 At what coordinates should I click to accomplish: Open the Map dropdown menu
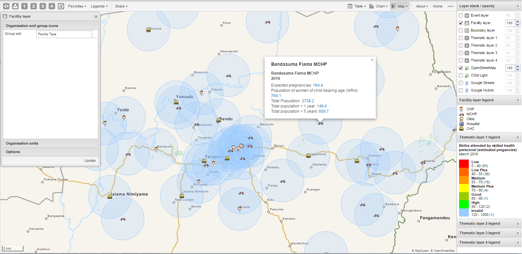tap(400, 6)
